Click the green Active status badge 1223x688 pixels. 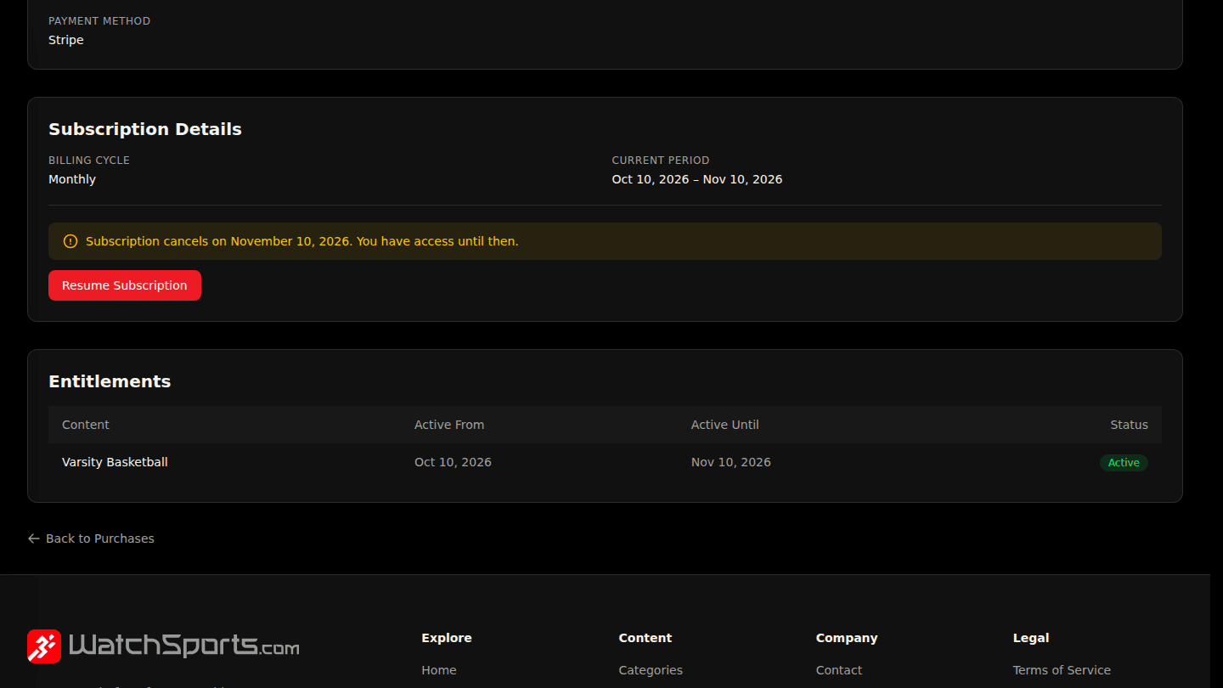tap(1124, 463)
